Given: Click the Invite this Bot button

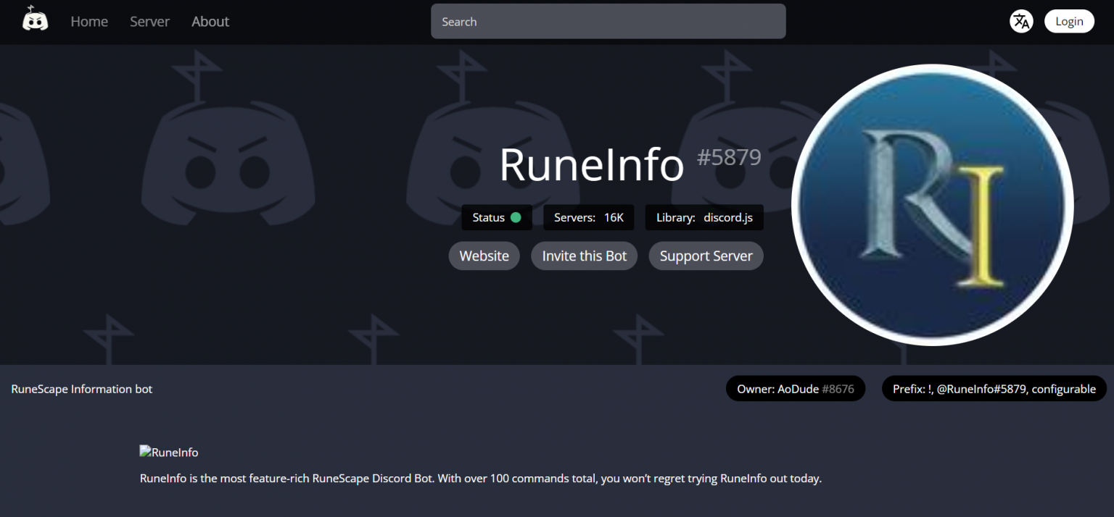Looking at the screenshot, I should pos(584,256).
